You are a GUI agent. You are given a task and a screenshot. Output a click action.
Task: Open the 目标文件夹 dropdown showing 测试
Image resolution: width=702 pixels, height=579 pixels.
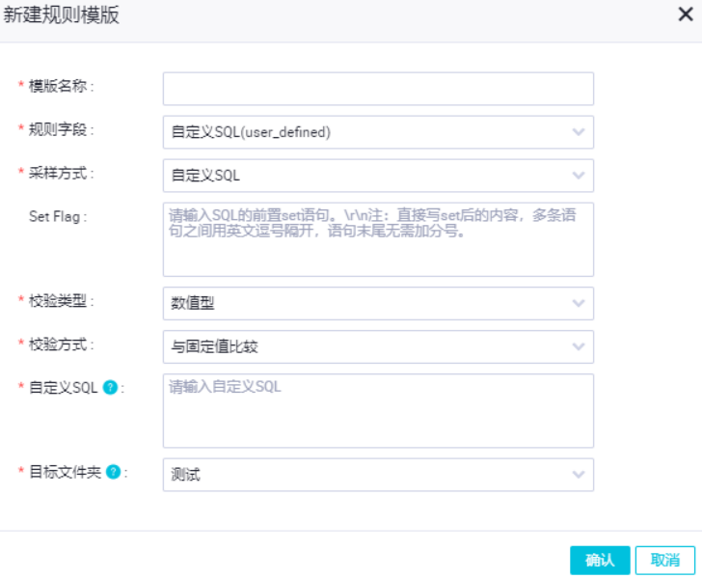[x=378, y=475]
